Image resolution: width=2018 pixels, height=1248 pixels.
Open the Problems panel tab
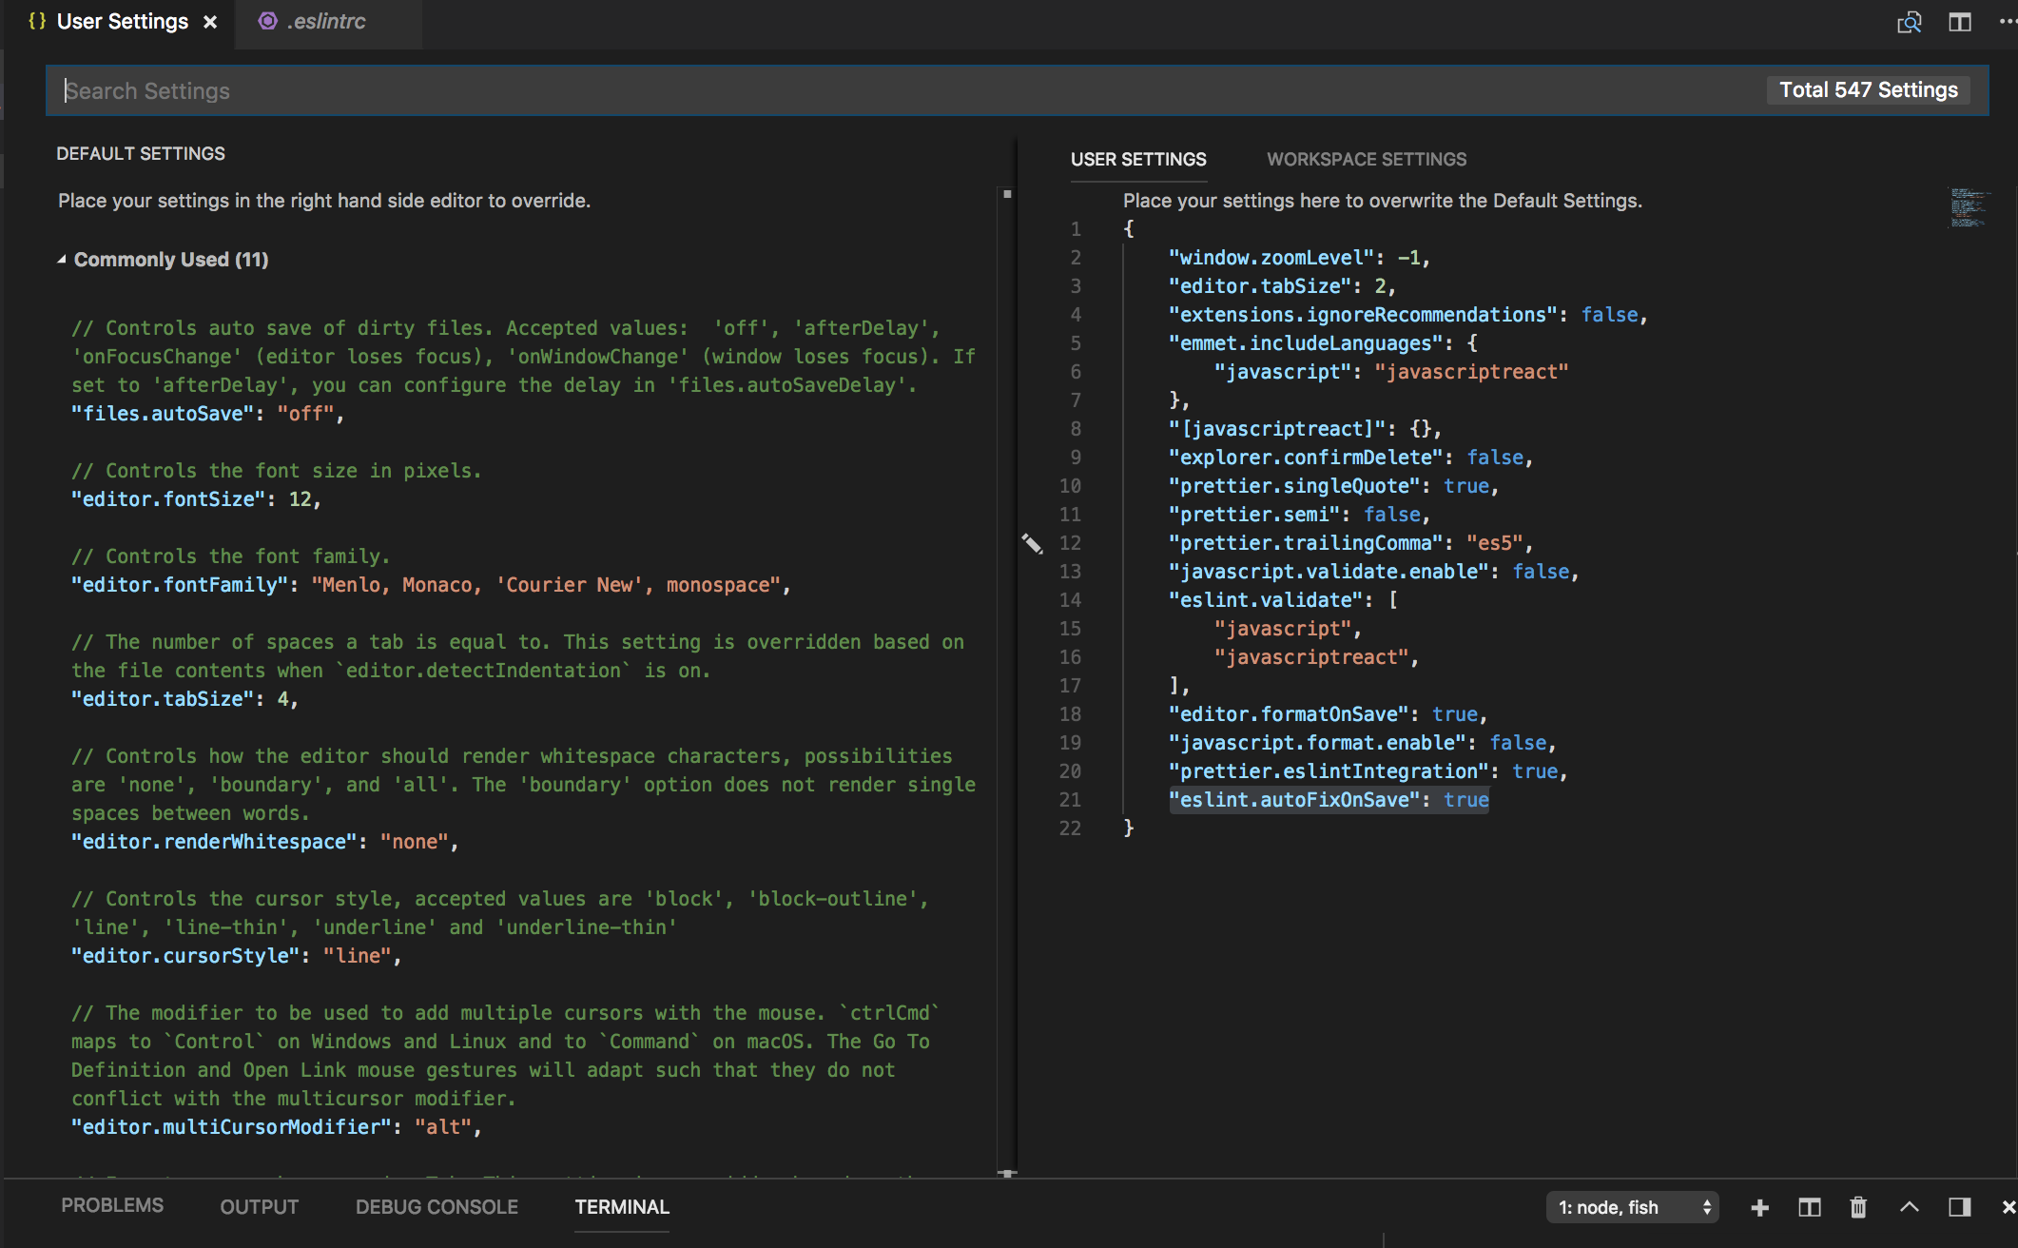(x=112, y=1205)
